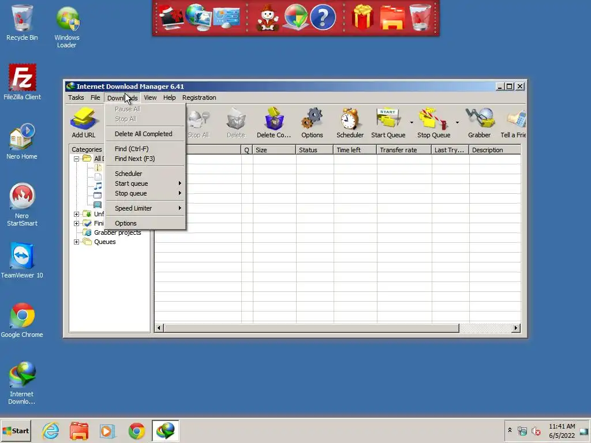Click the Transfer rate column header

[x=403, y=150]
